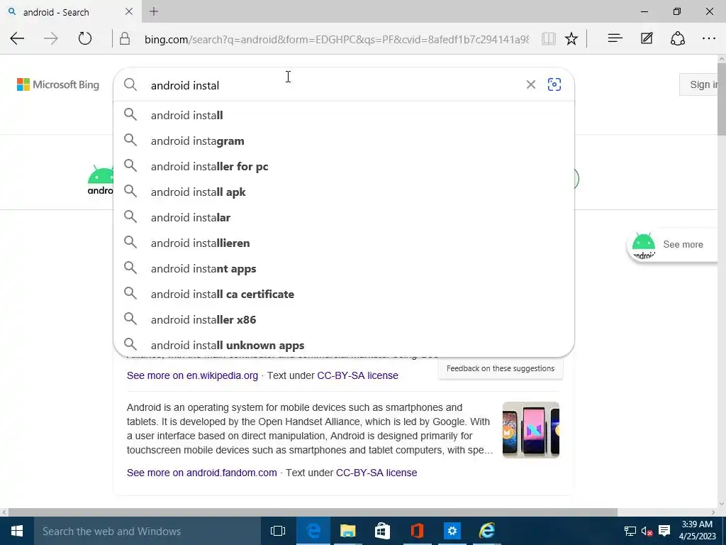Select suggestion android instant apps
The width and height of the screenshot is (726, 545).
tap(344, 268)
